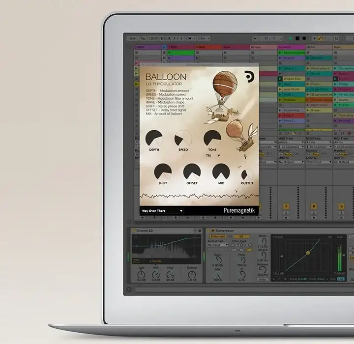354x344 pixels.
Task: Toggle the yellow automation arm icon
Action: pos(320,39)
